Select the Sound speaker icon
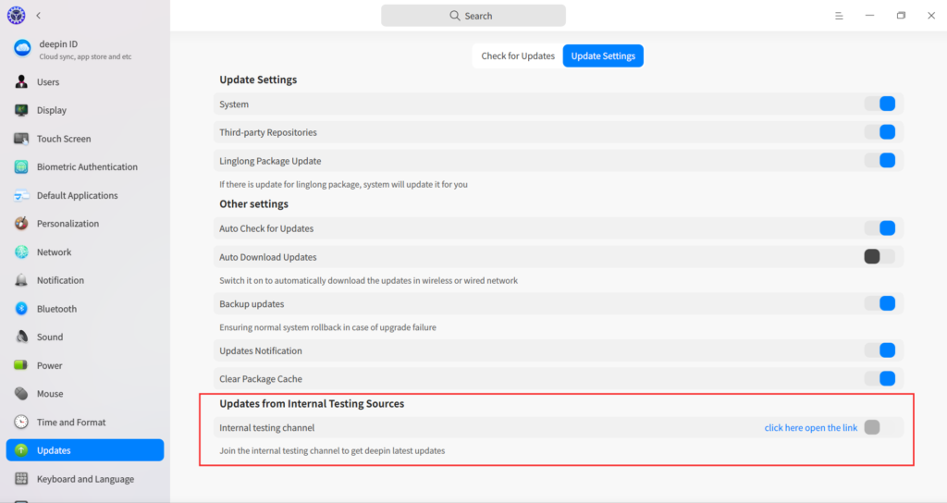The image size is (947, 503). coord(21,337)
